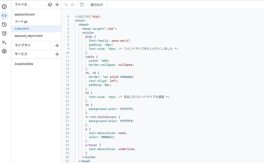Add a new file with plus icon
264x163 pixels.
57,5
